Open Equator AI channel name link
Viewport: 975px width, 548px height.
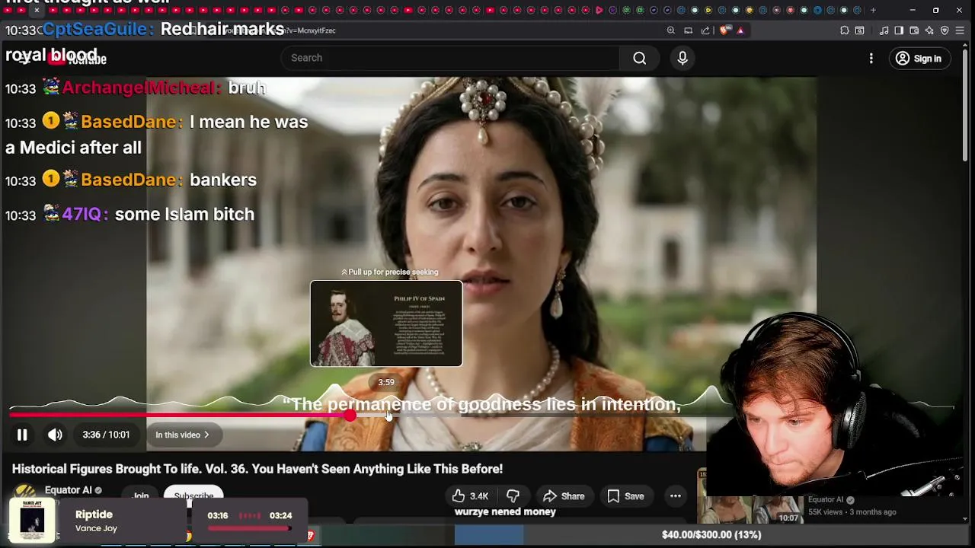point(68,490)
